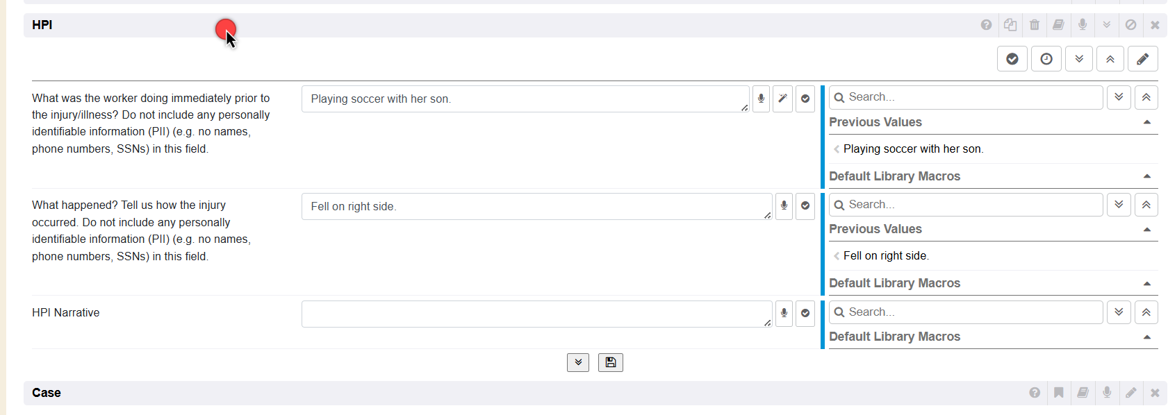
Task: Click the pencil edit button under HPI header
Action: (1142, 59)
